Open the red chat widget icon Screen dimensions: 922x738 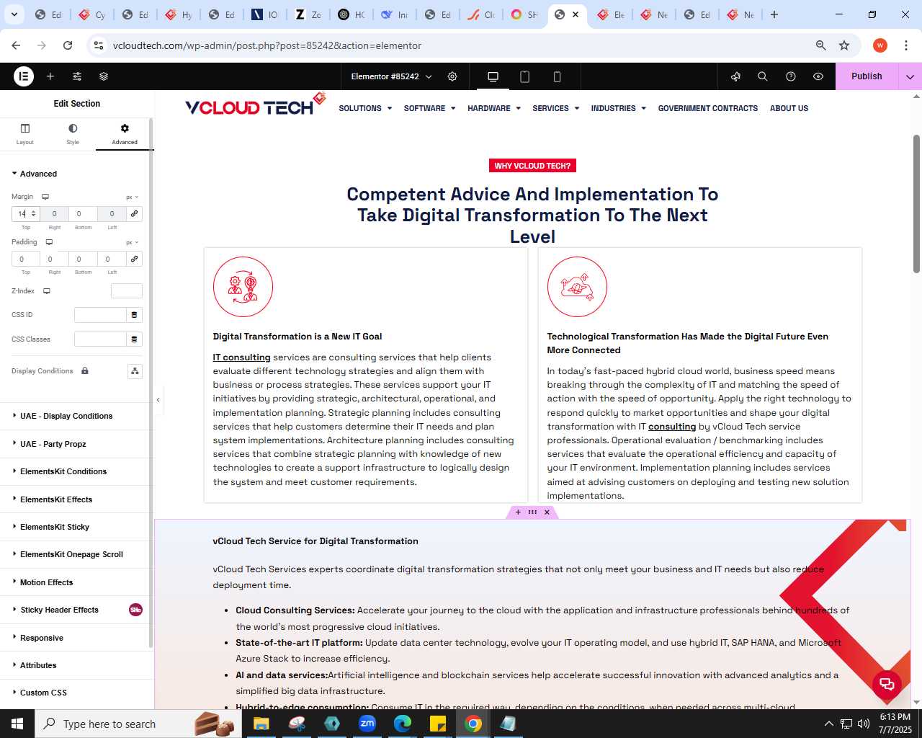click(887, 684)
